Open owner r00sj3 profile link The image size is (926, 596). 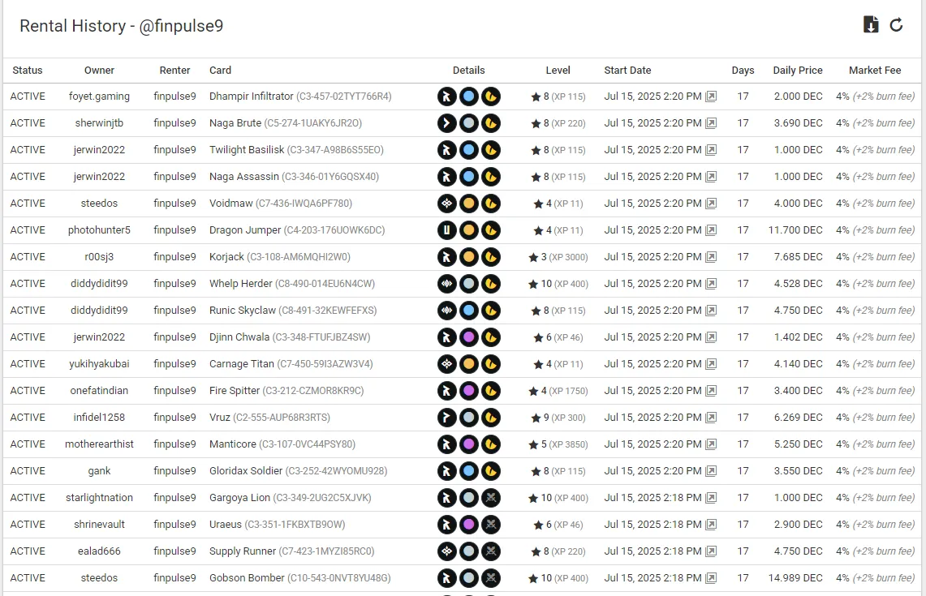pyautogui.click(x=99, y=257)
